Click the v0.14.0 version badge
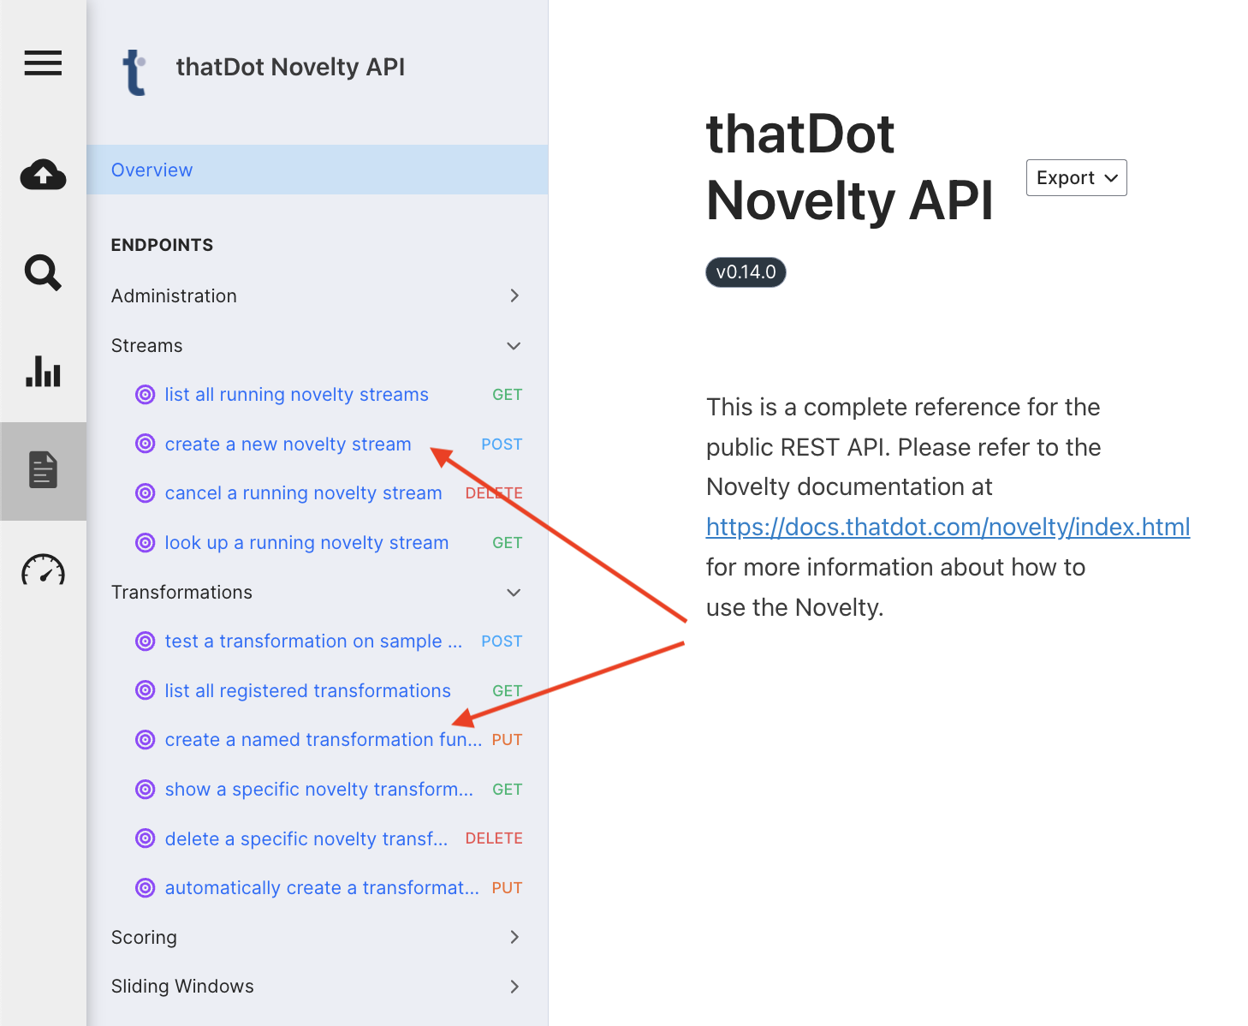Viewport: 1248px width, 1026px height. 746,272
